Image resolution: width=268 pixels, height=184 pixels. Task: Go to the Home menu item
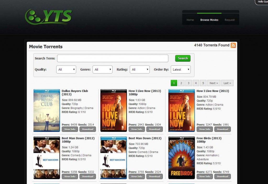pyautogui.click(x=190, y=20)
